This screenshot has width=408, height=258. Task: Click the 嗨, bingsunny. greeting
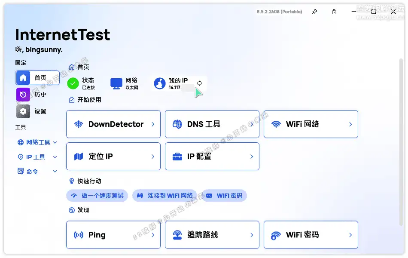[x=39, y=49]
